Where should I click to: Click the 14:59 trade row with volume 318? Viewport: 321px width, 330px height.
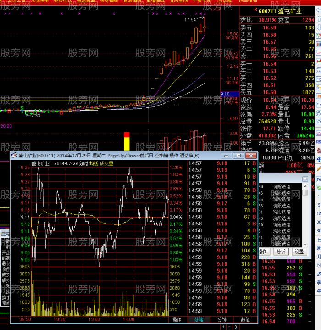point(222,264)
